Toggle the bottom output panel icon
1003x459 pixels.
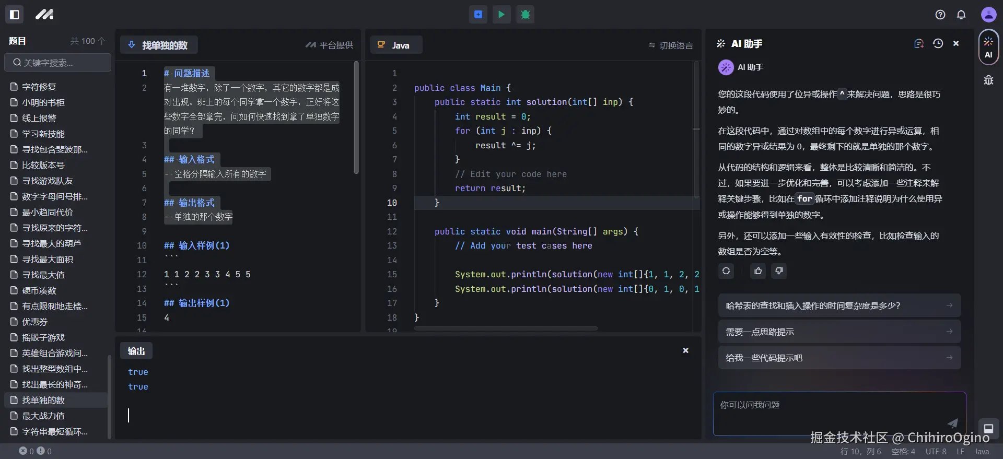tap(988, 428)
